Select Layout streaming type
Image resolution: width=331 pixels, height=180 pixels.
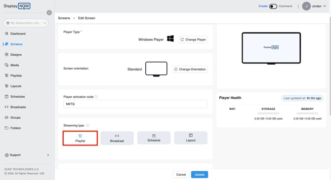(191, 138)
